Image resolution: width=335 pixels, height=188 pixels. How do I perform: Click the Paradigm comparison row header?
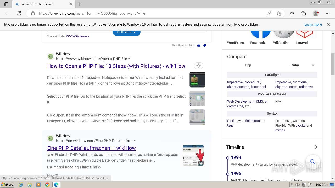pos(272,75)
